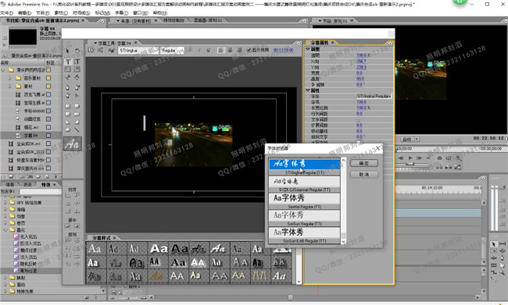Select the Pen tool in title tools
508x305 pixels.
[68, 87]
